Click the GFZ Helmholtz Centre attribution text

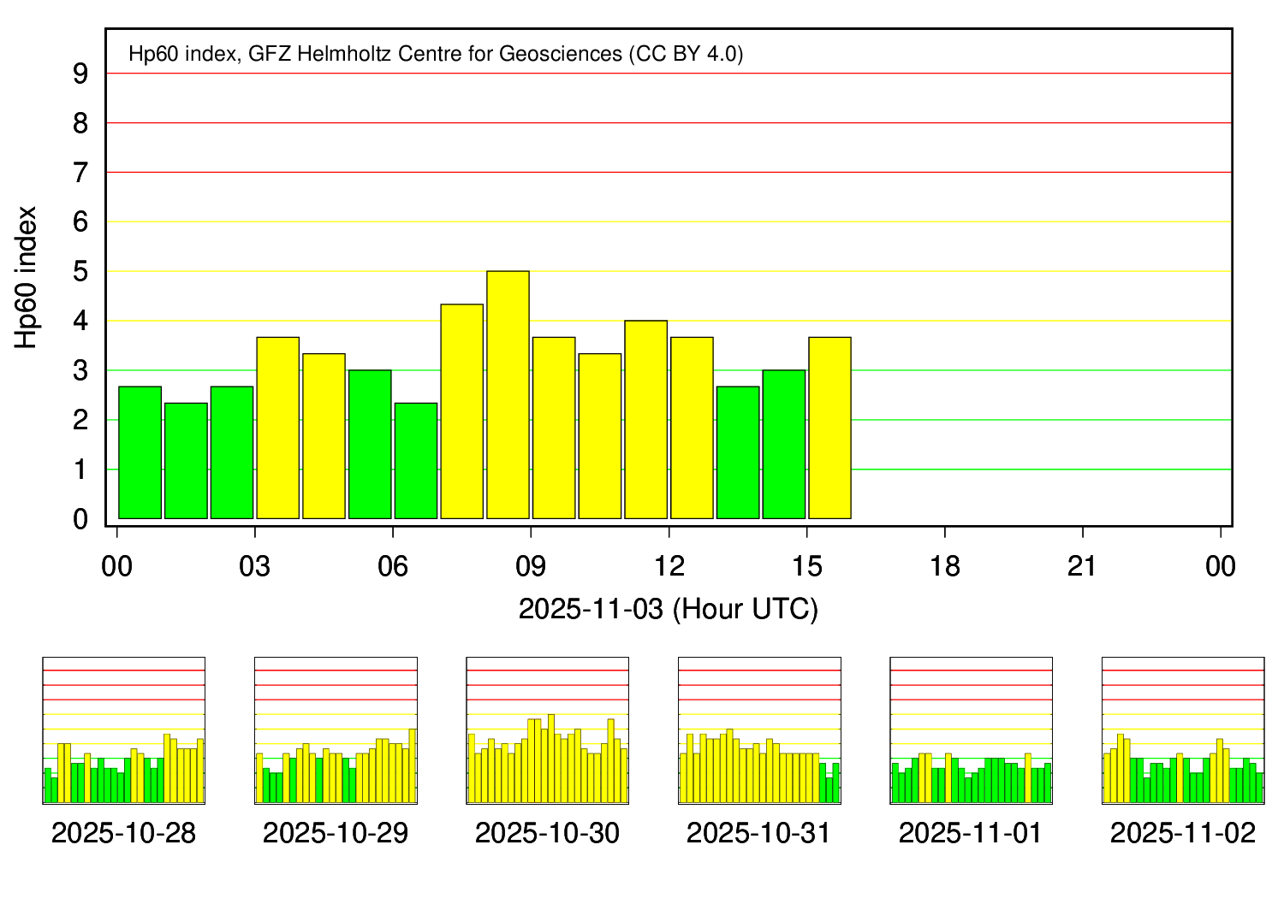436,54
